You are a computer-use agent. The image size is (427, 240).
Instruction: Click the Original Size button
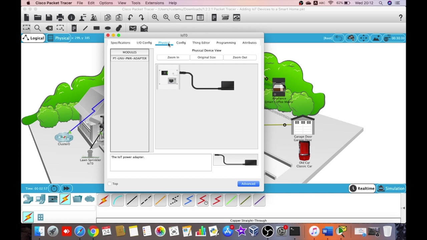pyautogui.click(x=206, y=57)
